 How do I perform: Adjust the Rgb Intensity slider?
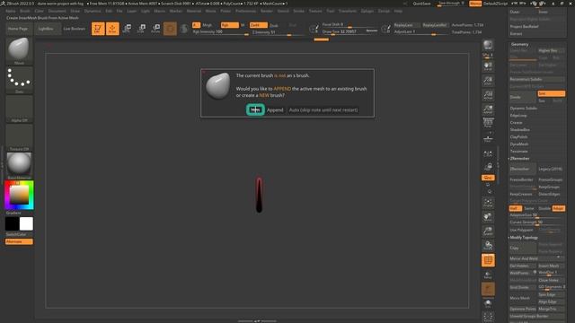pos(220,32)
